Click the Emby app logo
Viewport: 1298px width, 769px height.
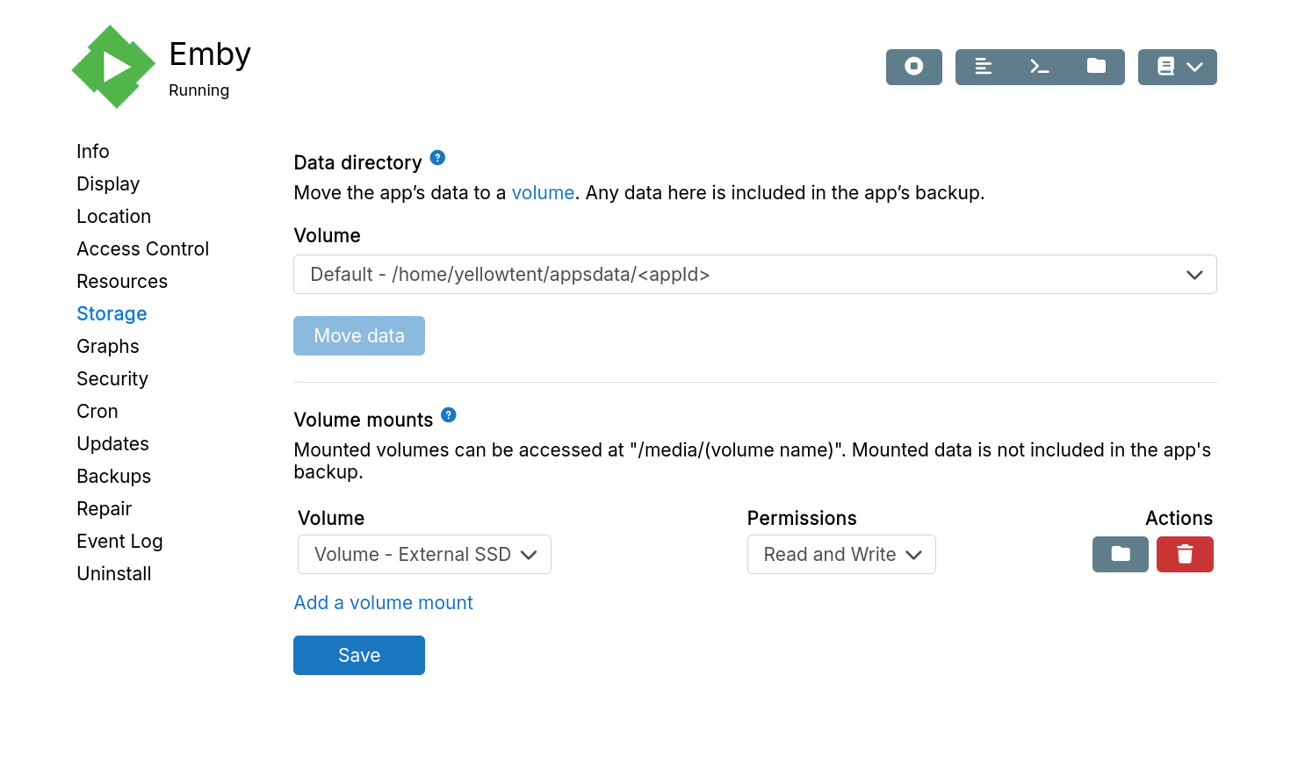click(x=113, y=67)
